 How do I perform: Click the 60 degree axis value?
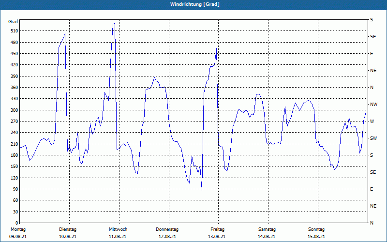coord(15,200)
